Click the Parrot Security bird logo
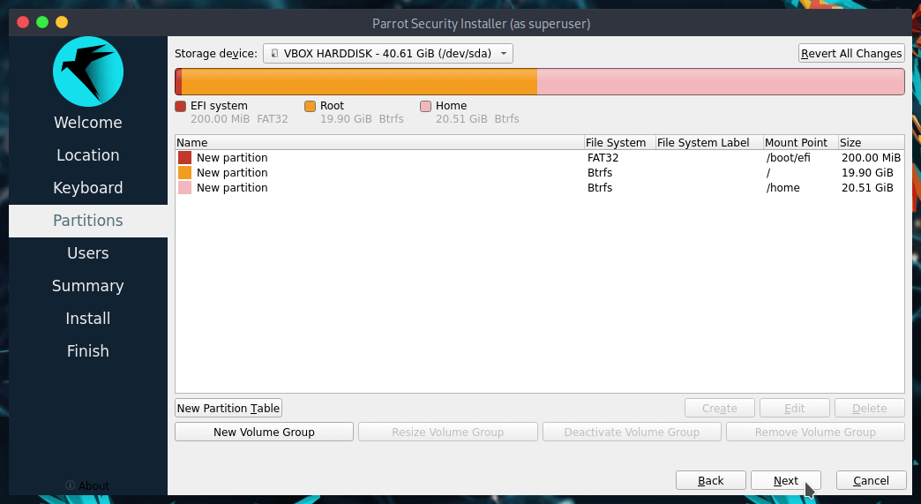The image size is (921, 504). coord(87,71)
